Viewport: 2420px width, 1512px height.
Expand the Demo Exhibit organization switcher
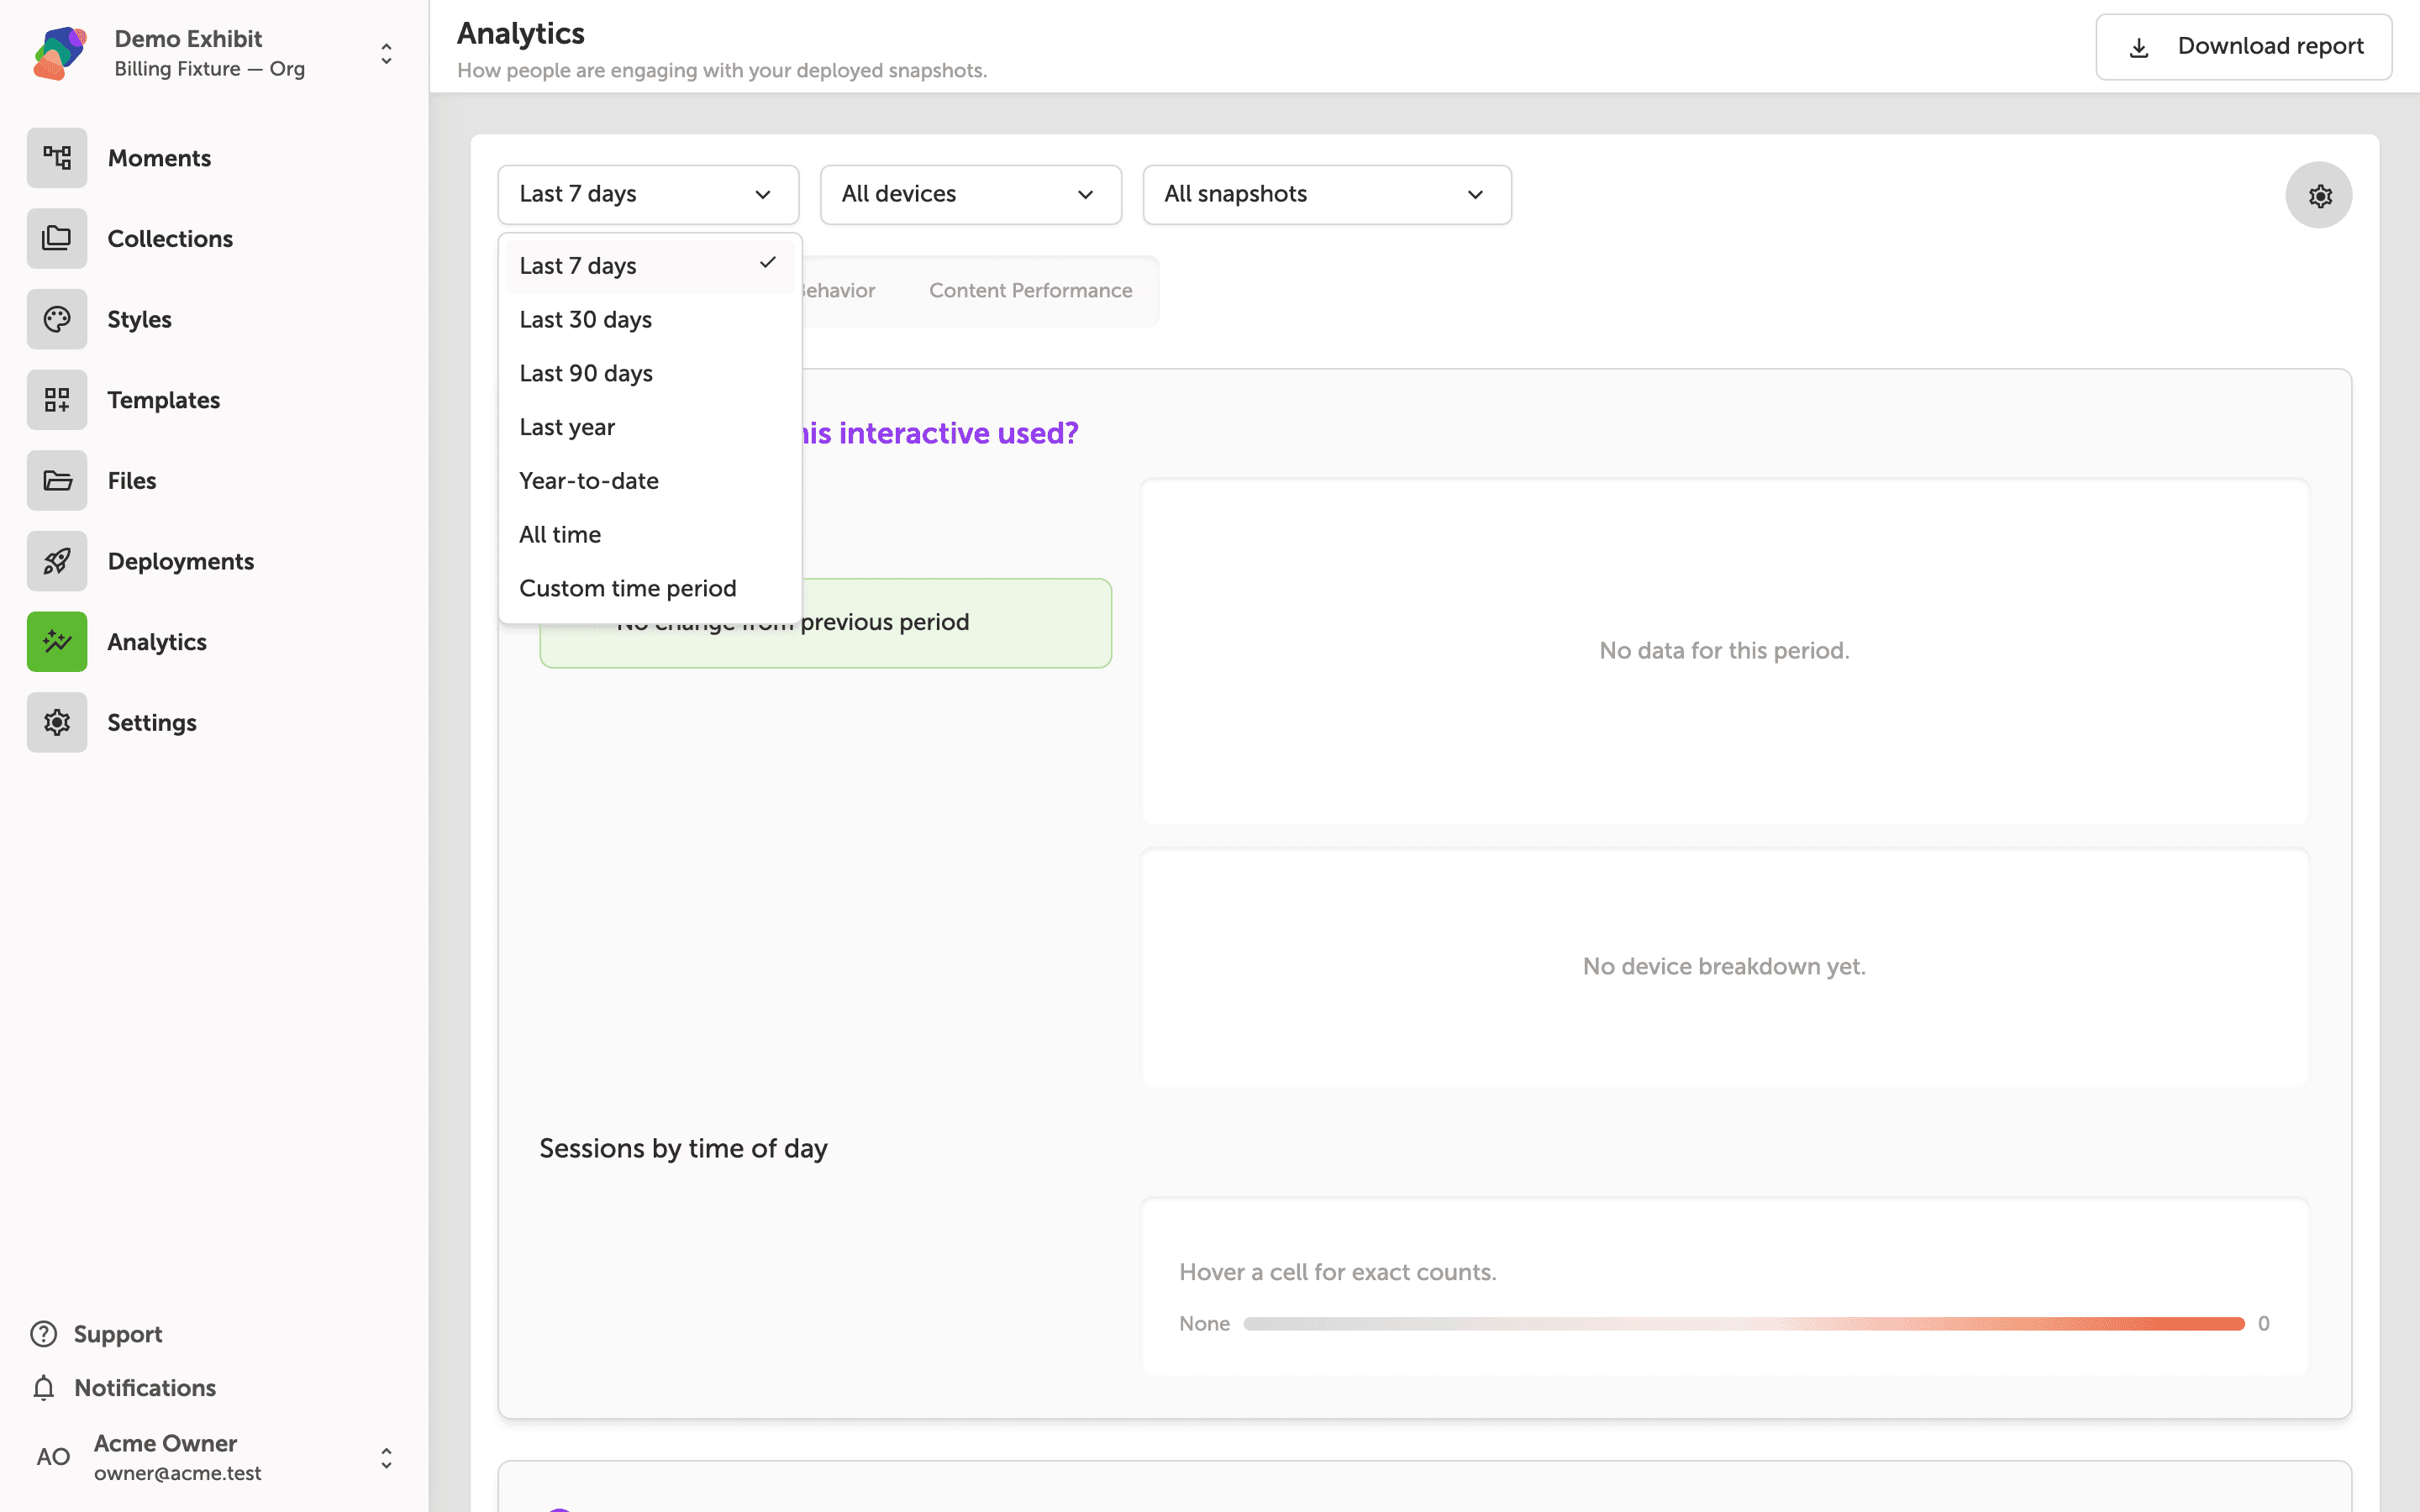click(386, 53)
